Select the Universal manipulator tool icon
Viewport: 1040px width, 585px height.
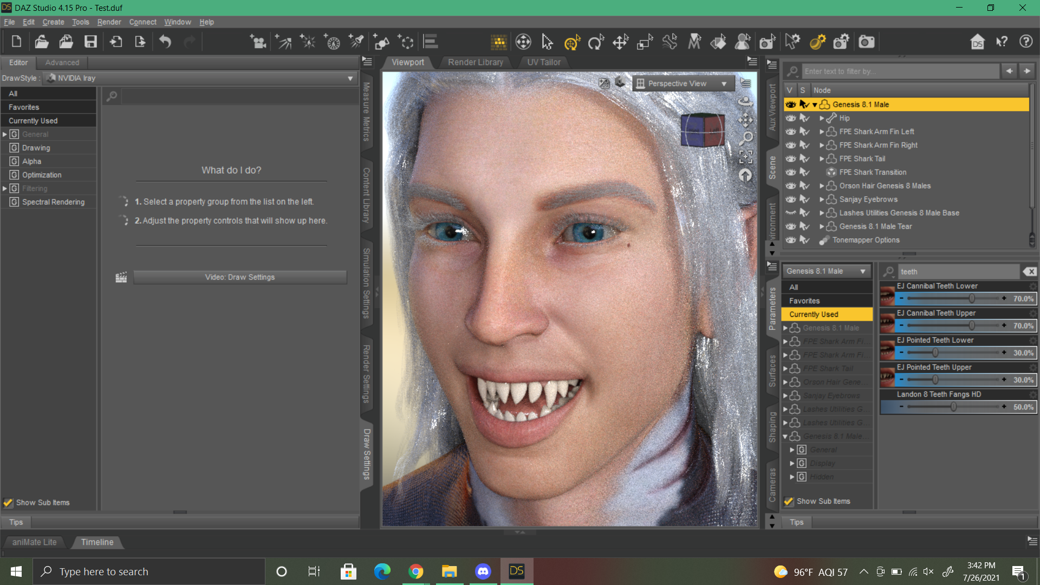click(571, 42)
